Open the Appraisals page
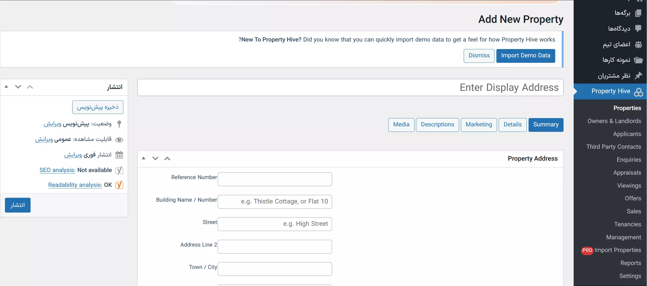Screen dimensions: 647x286 [x=627, y=173]
